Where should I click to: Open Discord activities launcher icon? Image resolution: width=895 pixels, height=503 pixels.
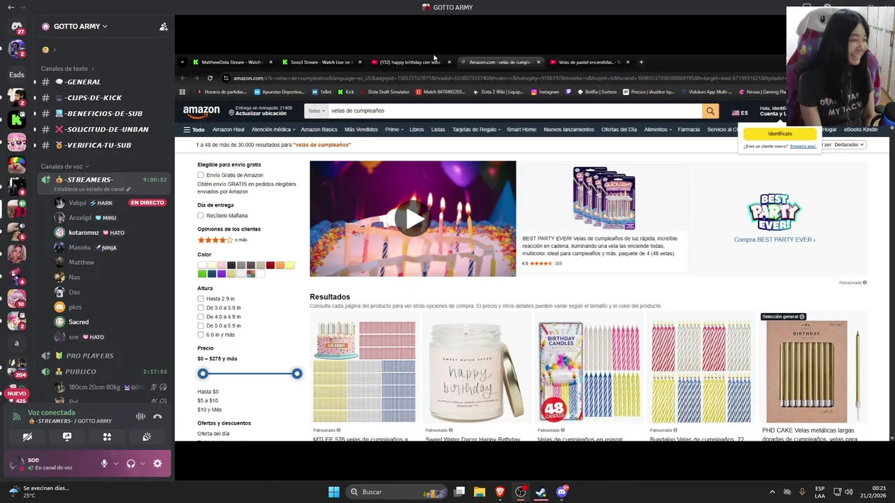(107, 437)
